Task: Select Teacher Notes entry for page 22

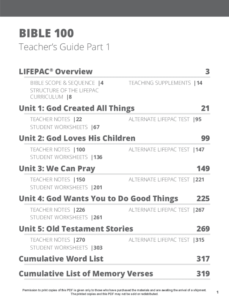Action: [56, 119]
